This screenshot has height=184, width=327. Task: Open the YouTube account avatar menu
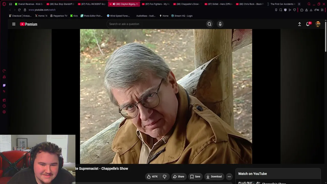pyautogui.click(x=318, y=24)
